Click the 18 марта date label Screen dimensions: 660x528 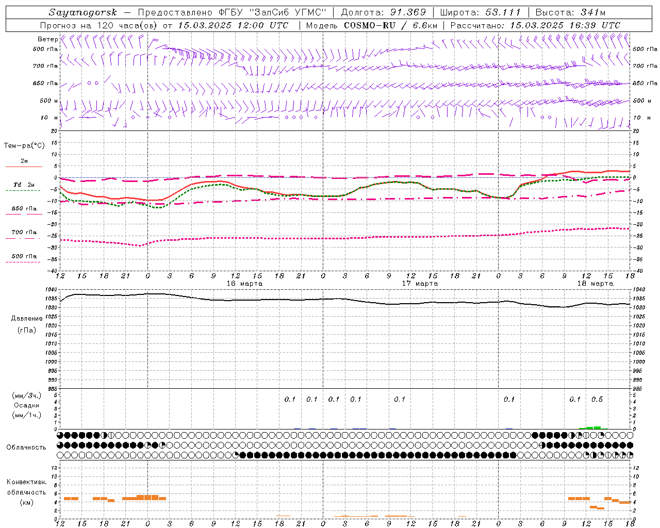(595, 283)
